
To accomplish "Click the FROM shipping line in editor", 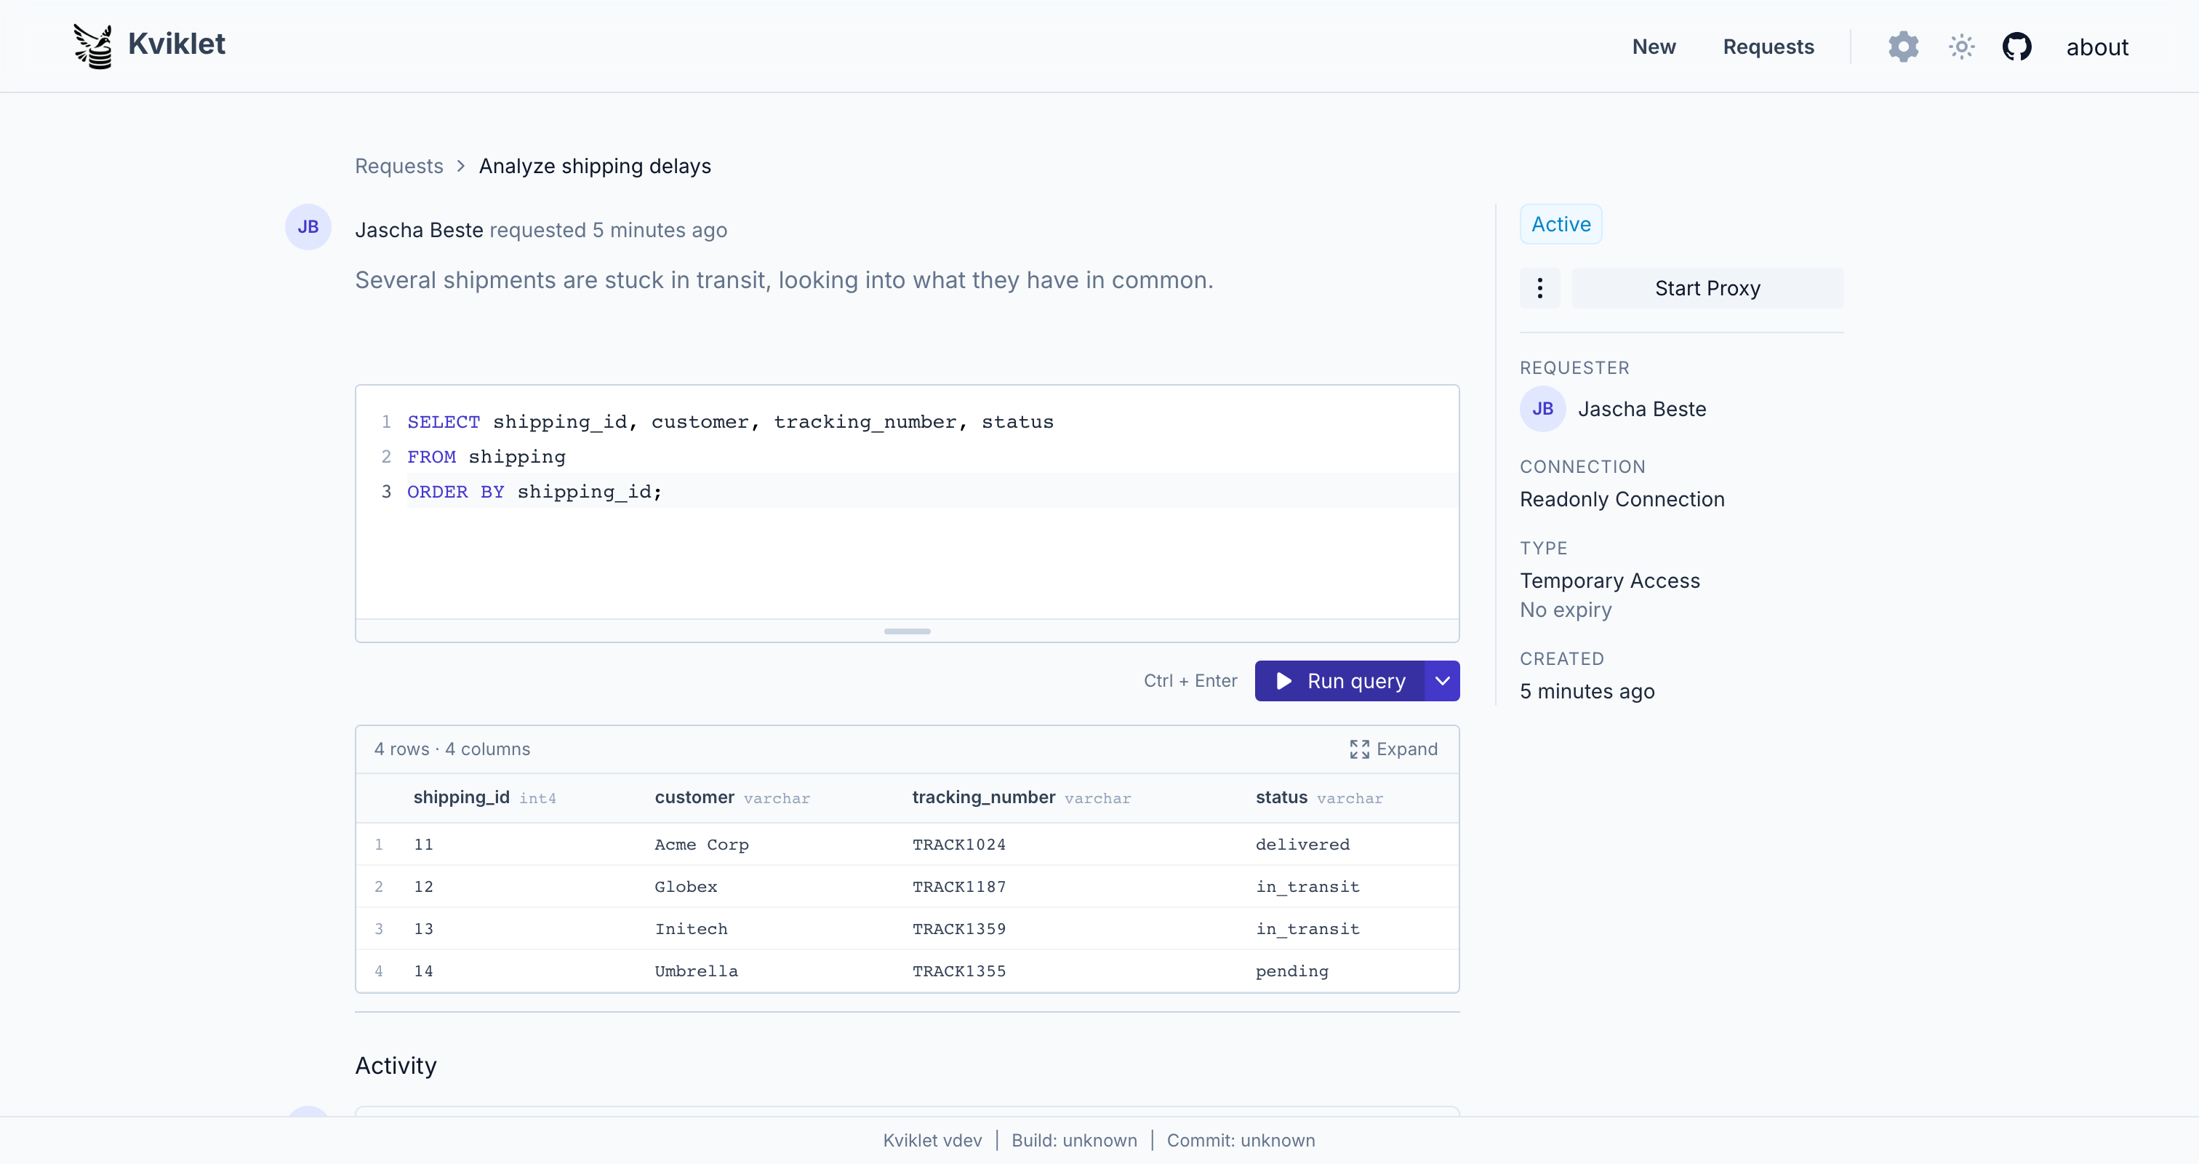I will (486, 457).
